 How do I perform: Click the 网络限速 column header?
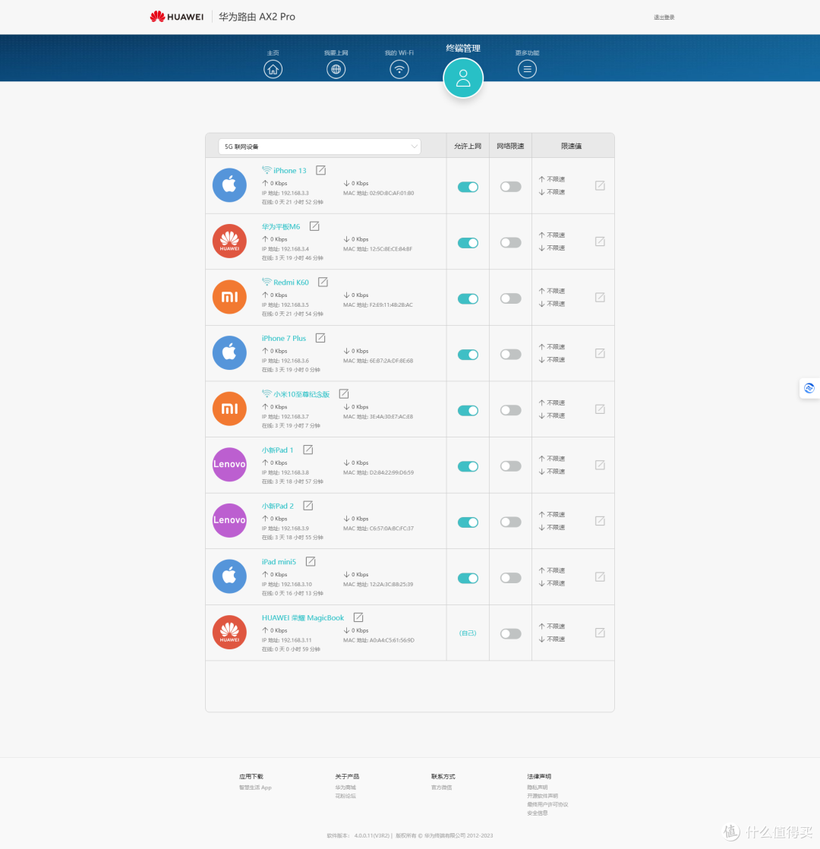coord(510,147)
